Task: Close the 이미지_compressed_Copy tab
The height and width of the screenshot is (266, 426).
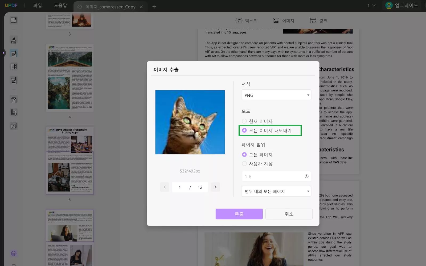Action: click(141, 7)
